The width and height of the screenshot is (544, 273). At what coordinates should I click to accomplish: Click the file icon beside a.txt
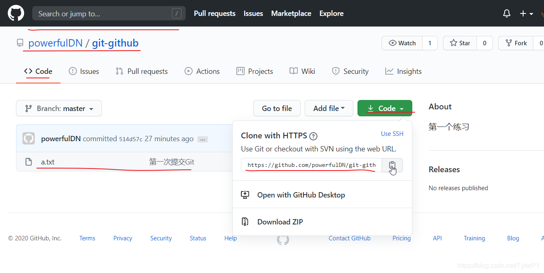(29, 162)
